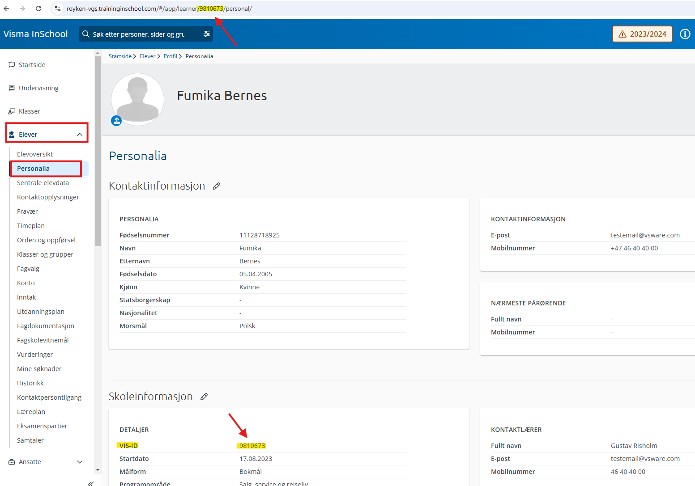Collapse sidebar with double chevron icon
This screenshot has height=486, width=695.
[x=91, y=483]
